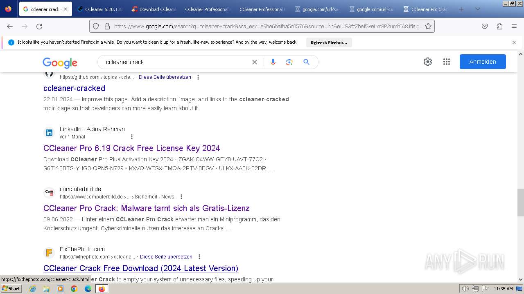Image resolution: width=524 pixels, height=294 pixels.
Task: Clear the Google search box text
Action: pyautogui.click(x=255, y=62)
